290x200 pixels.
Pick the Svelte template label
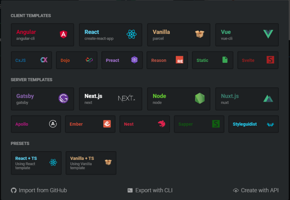coord(248,61)
